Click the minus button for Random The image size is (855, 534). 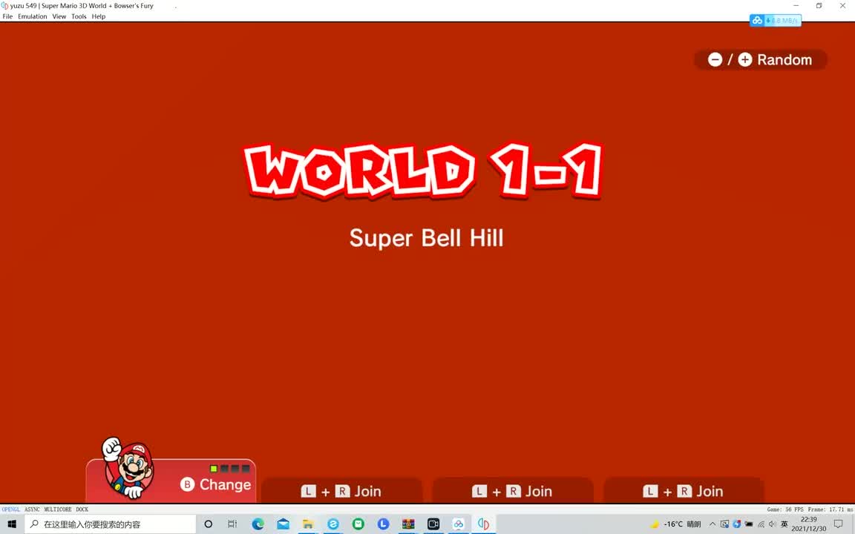pos(715,59)
